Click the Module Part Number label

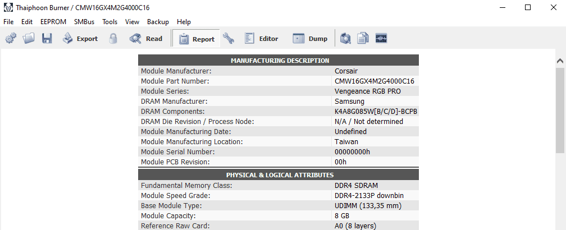tap(175, 81)
